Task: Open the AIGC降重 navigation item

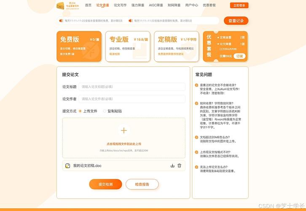Action: (x=156, y=5)
